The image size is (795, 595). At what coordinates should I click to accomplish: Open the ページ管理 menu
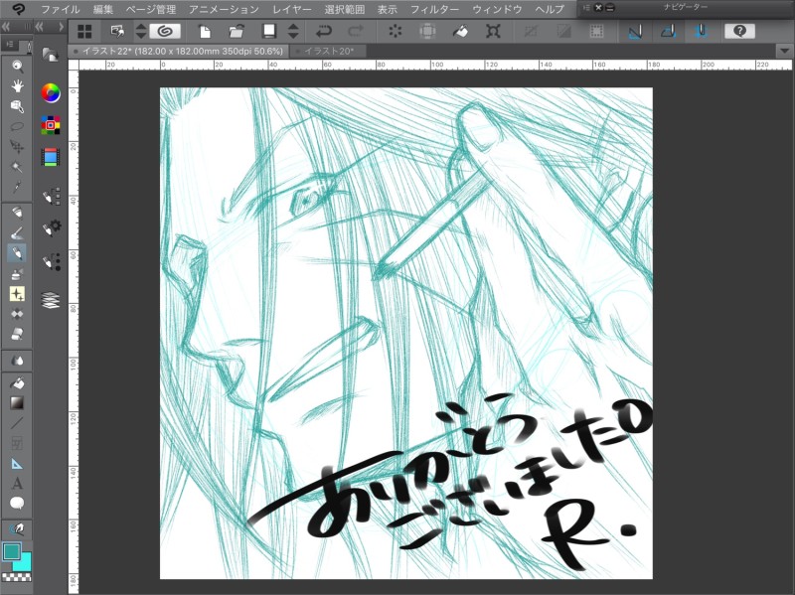(151, 9)
